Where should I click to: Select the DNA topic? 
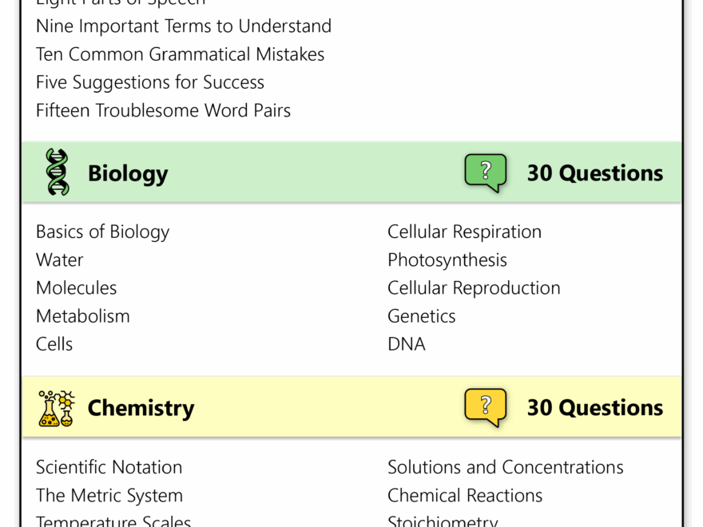point(407,343)
